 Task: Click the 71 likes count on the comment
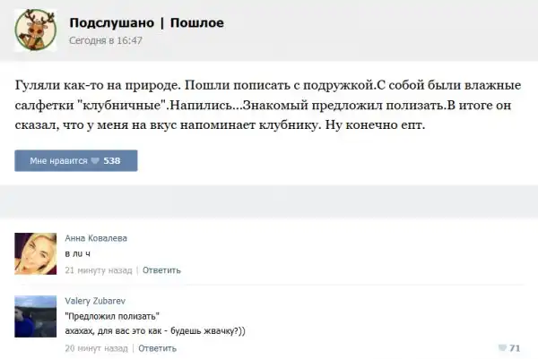(515, 347)
